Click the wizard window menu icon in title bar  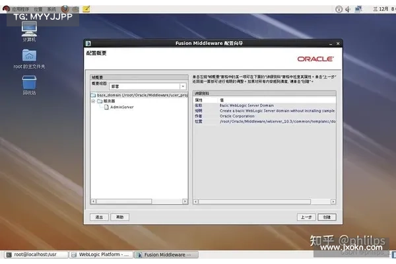click(88, 44)
